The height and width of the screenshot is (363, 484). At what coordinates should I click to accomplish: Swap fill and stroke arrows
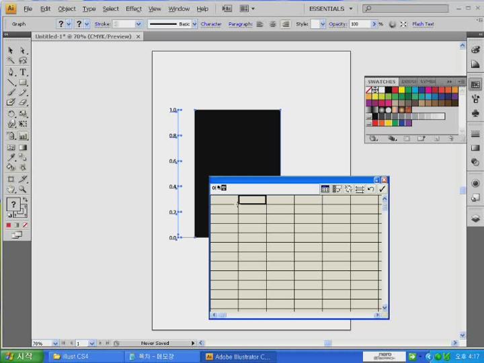25,200
